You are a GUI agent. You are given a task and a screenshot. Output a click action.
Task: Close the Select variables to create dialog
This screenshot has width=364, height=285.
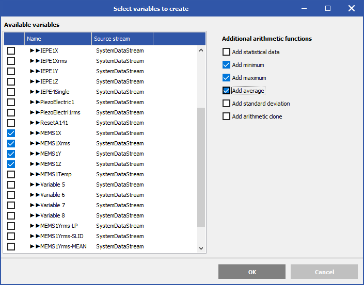(352, 9)
